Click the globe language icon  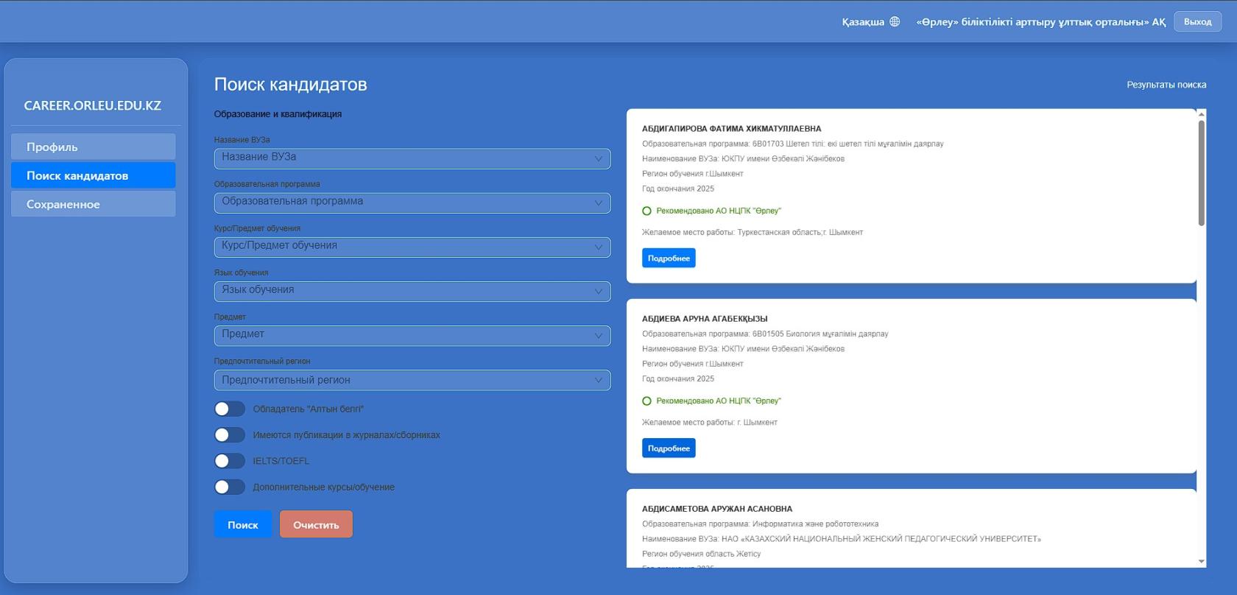tap(895, 21)
